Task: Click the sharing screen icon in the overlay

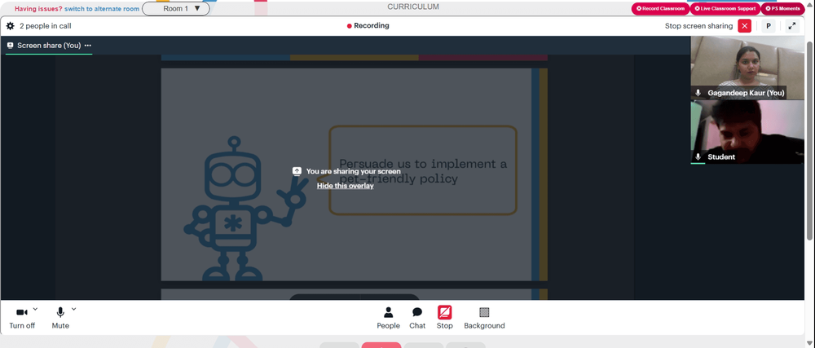Action: tap(297, 171)
